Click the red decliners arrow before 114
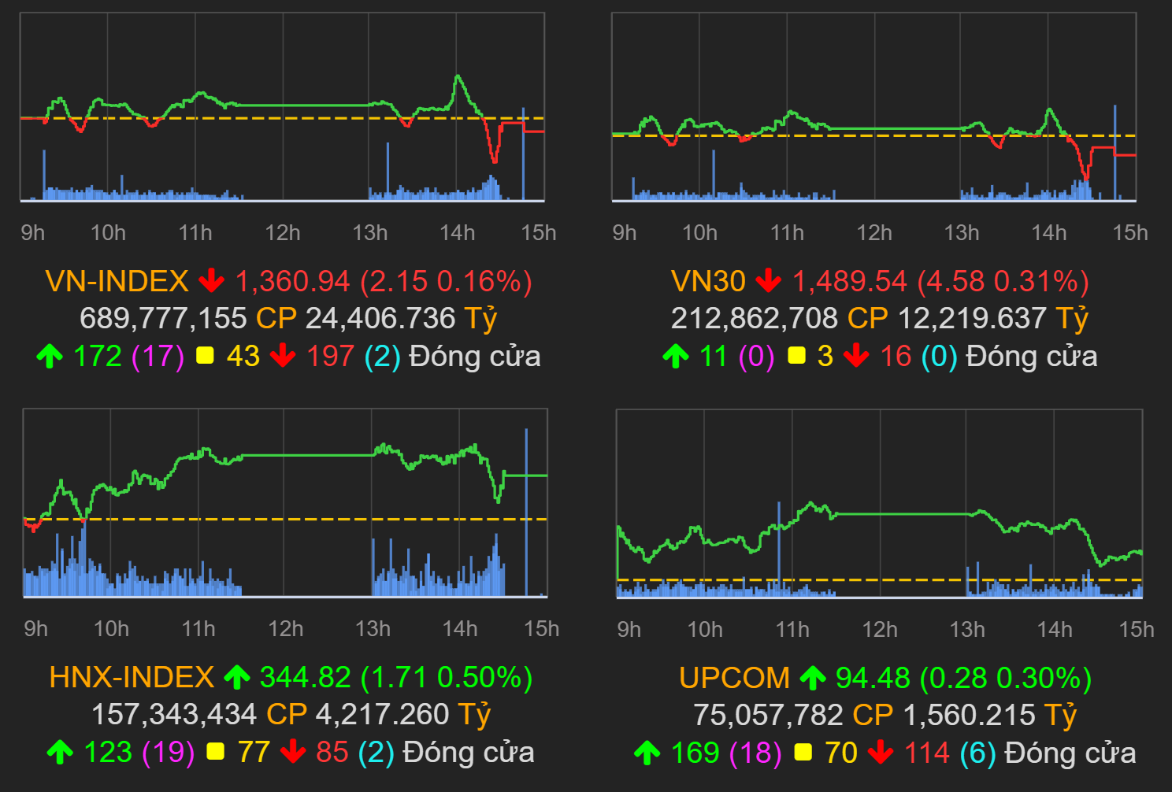This screenshot has width=1172, height=792. pyautogui.click(x=880, y=753)
